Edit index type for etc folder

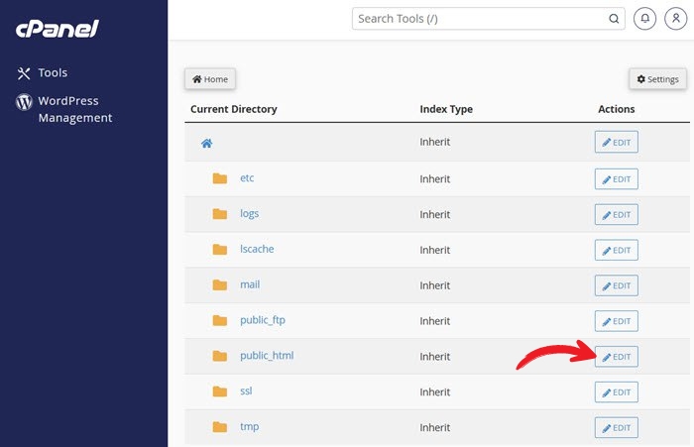pyautogui.click(x=616, y=179)
